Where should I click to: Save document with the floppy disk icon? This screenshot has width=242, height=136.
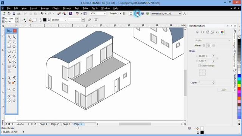(x=14, y=14)
